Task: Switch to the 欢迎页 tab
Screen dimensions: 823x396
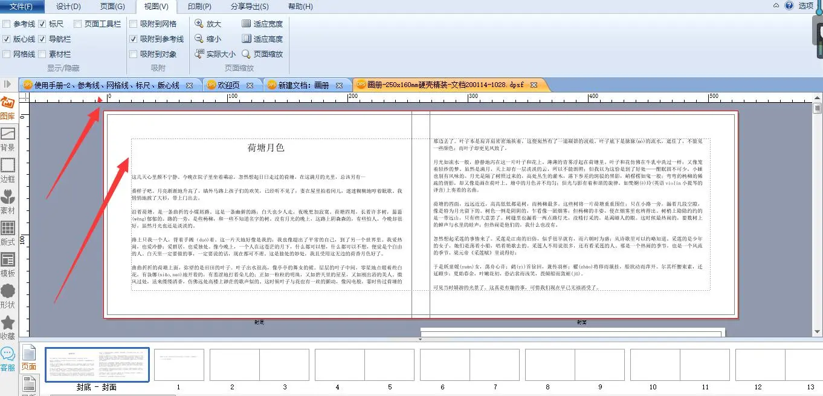Action: coord(229,85)
